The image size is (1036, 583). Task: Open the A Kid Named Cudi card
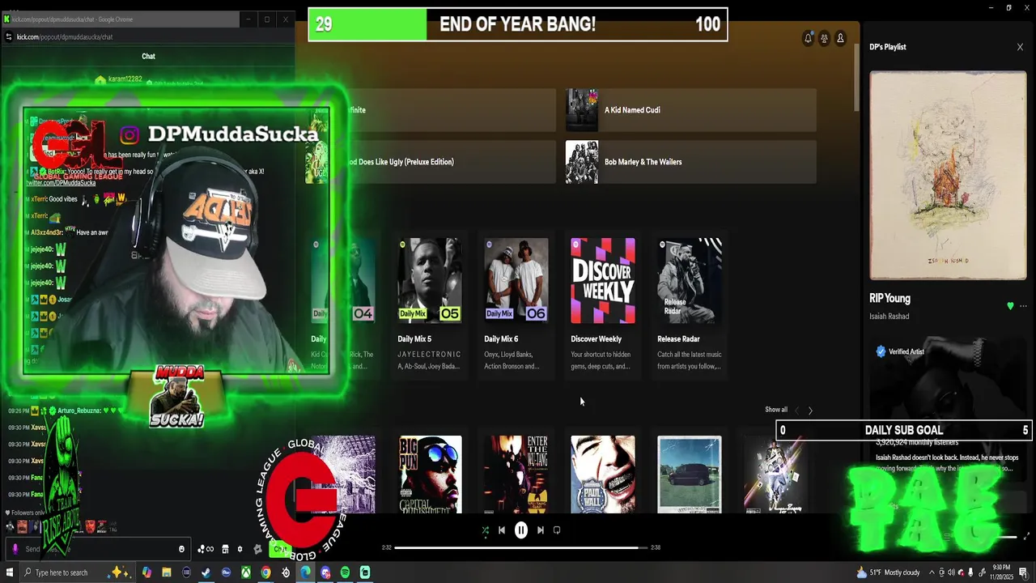click(690, 110)
